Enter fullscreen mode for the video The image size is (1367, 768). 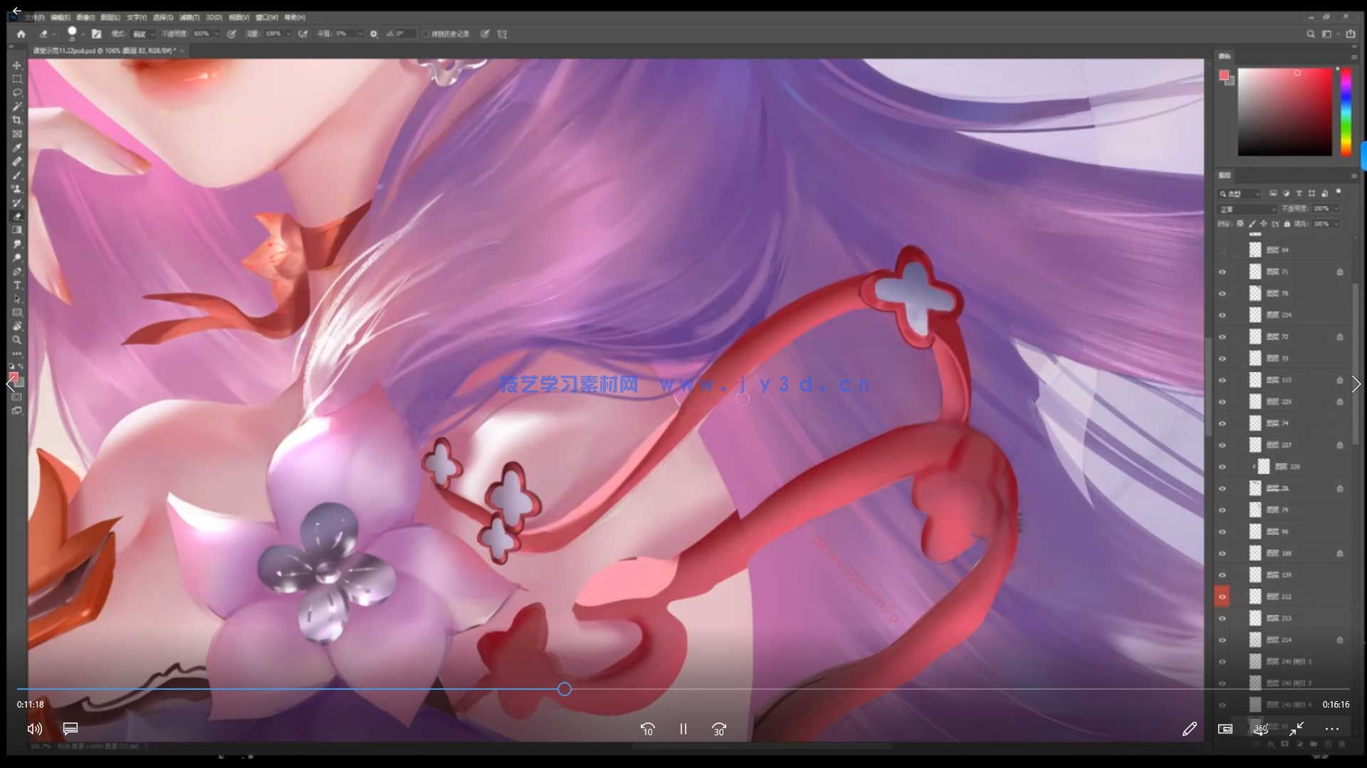pos(1297,729)
